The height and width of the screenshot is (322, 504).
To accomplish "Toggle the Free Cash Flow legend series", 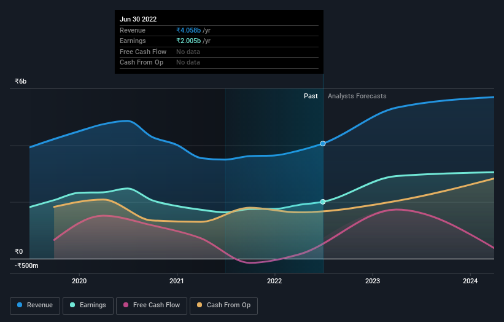I will (x=152, y=305).
